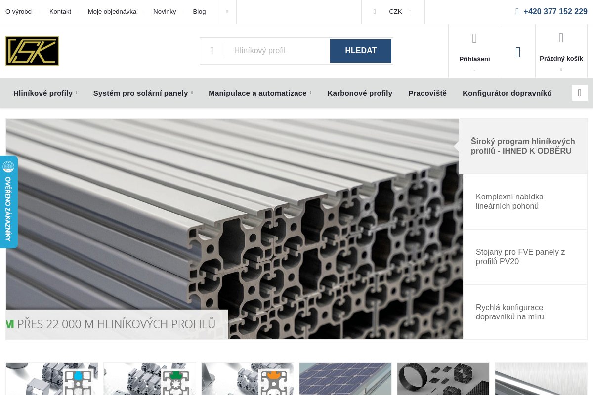Open the Kontakt page
The height and width of the screenshot is (395, 593).
[x=60, y=12]
